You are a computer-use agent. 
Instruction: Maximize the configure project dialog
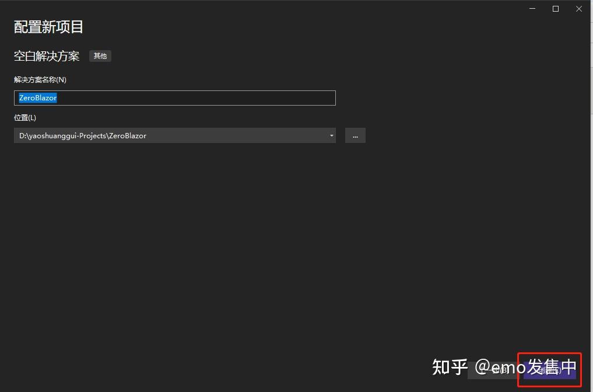[556, 9]
